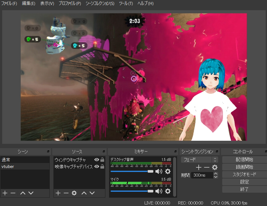Remove selected scene with minus icon
267x206 pixels.
[13, 193]
